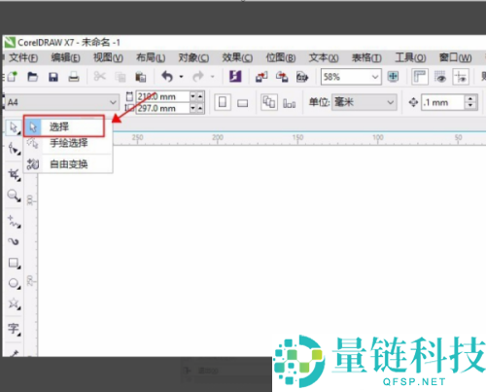This screenshot has height=392, width=486.
Task: Click the Undo arrow icon
Action: (167, 77)
